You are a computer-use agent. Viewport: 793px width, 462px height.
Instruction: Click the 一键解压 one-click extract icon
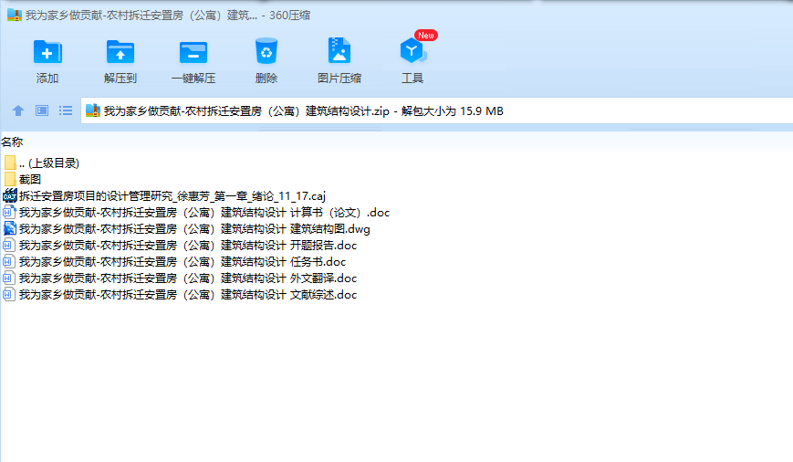pos(193,52)
